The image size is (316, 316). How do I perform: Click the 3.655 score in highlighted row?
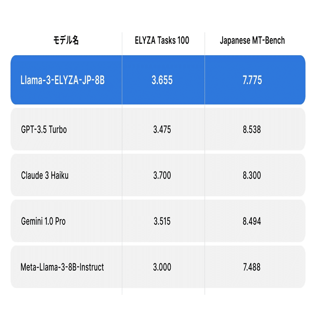coord(162,80)
